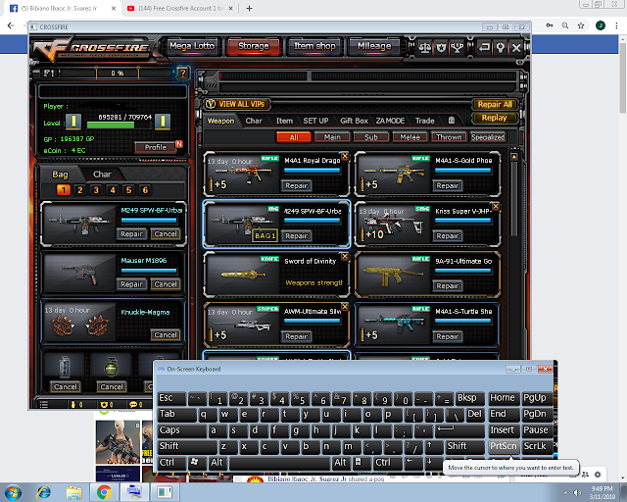Click the green grenade item in bag

coord(111,367)
